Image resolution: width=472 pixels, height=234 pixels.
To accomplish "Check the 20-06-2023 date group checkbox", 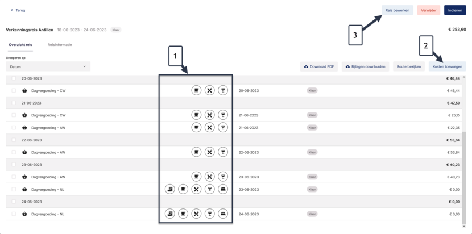I will point(14,78).
